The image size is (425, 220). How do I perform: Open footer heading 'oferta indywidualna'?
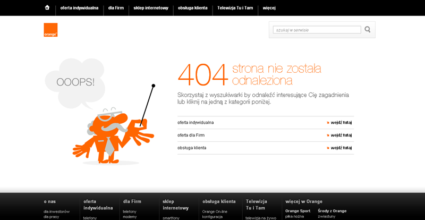(x=98, y=205)
